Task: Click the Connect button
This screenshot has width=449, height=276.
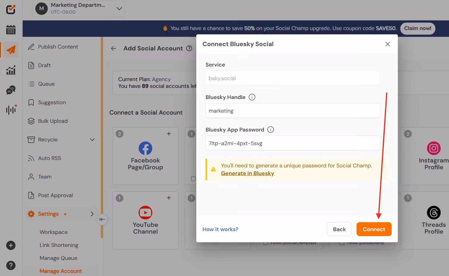Action: pos(374,229)
